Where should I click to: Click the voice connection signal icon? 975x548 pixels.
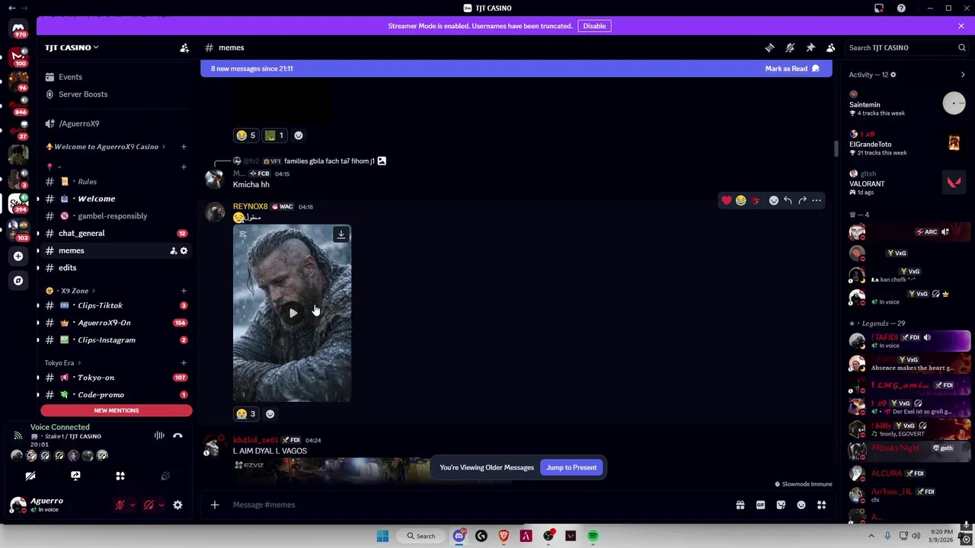tap(17, 436)
